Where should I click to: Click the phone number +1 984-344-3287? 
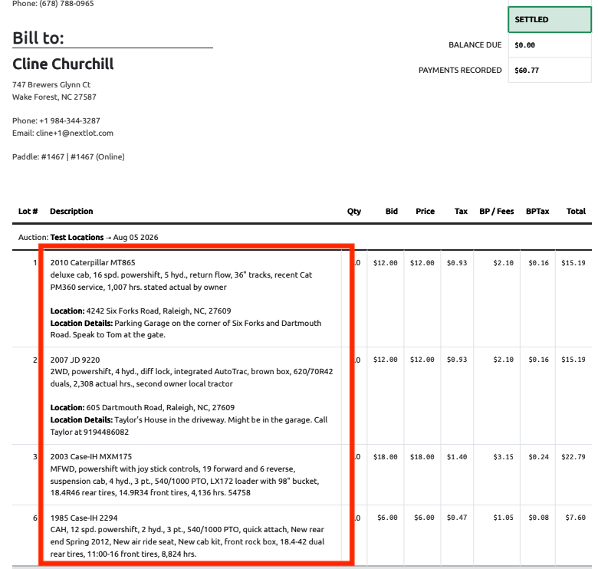click(70, 121)
